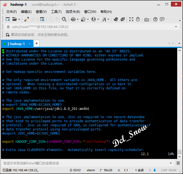Screen dimensions: 183x174
Task: Open the 帮助(H) menu
Action: pyautogui.click(x=106, y=12)
